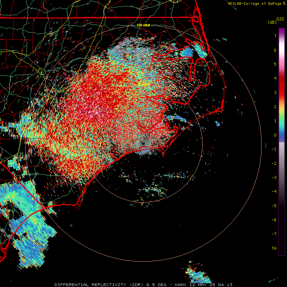Select the 0 dB tick label
The width and height of the screenshot is (287, 287).
tap(275, 135)
